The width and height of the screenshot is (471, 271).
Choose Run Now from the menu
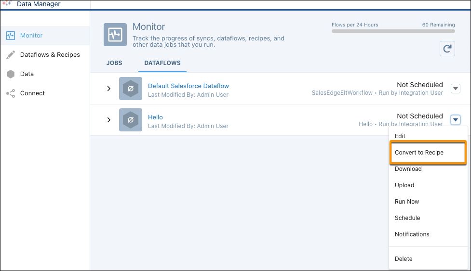(407, 202)
